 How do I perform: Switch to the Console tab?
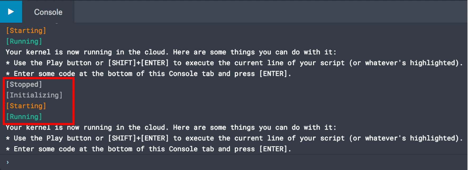pos(48,12)
